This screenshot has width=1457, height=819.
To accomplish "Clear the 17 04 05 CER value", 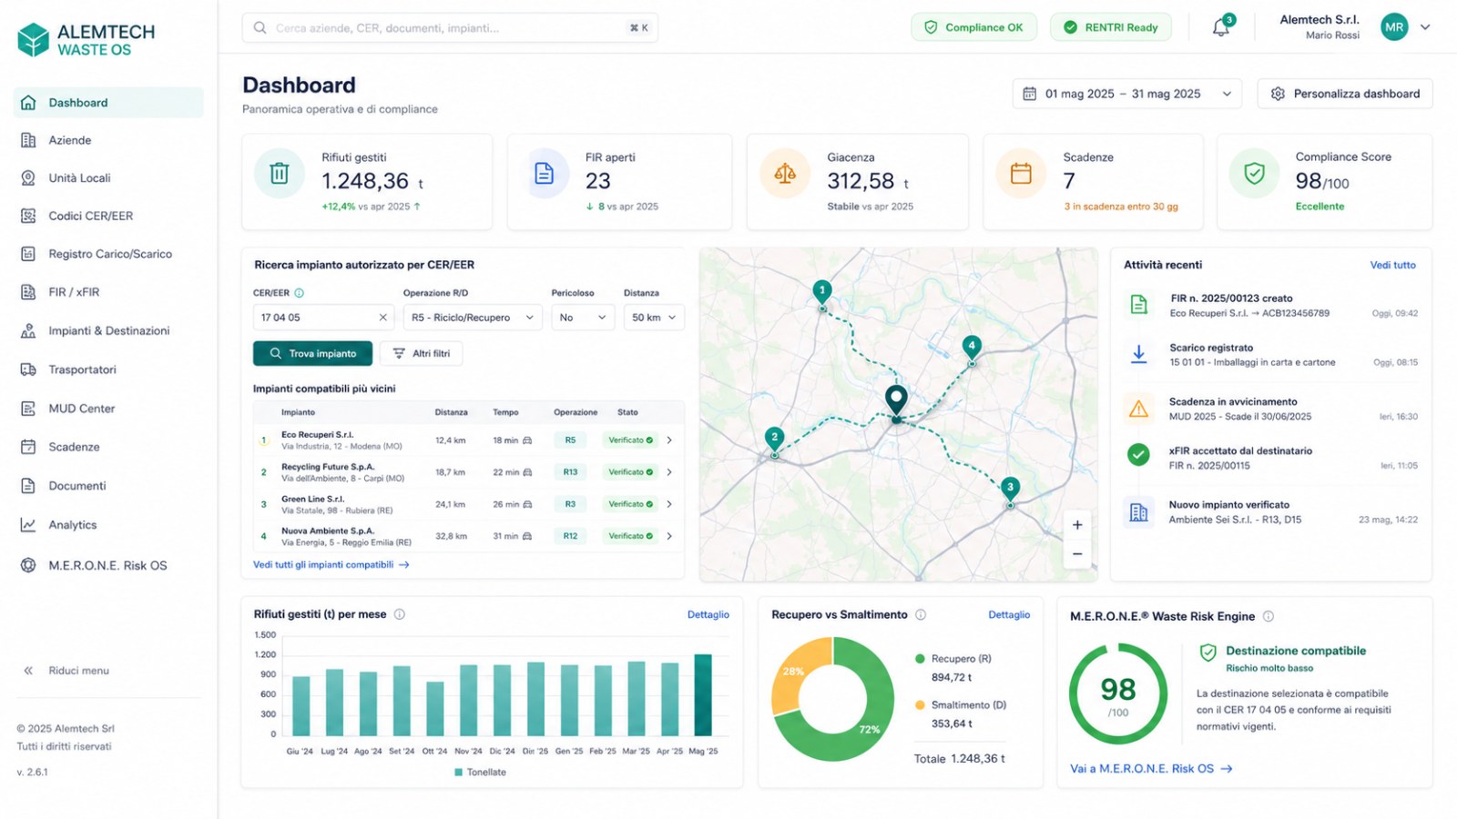I will [x=382, y=318].
